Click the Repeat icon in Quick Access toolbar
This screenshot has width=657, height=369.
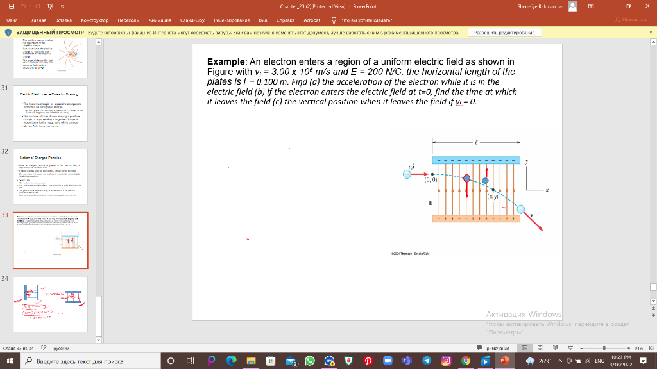(x=38, y=6)
